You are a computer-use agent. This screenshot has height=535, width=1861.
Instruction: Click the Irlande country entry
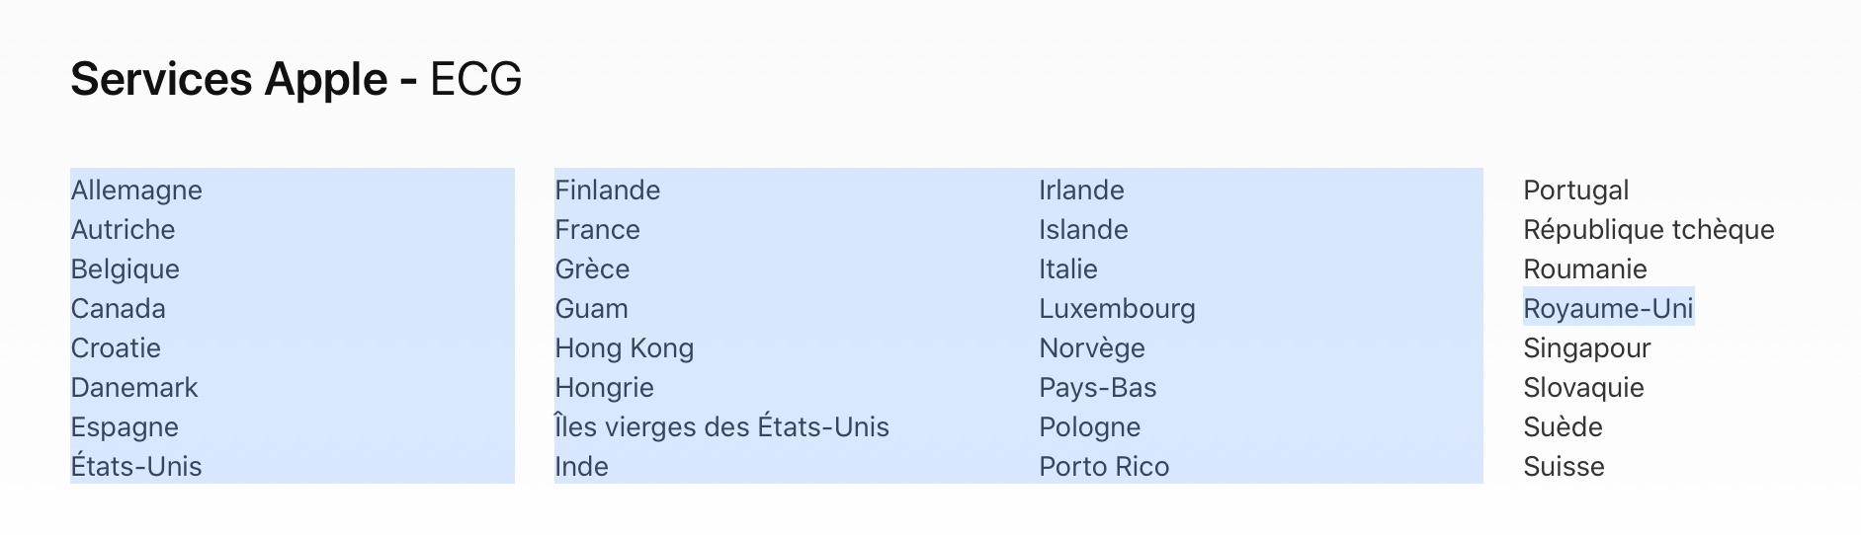coord(1081,190)
